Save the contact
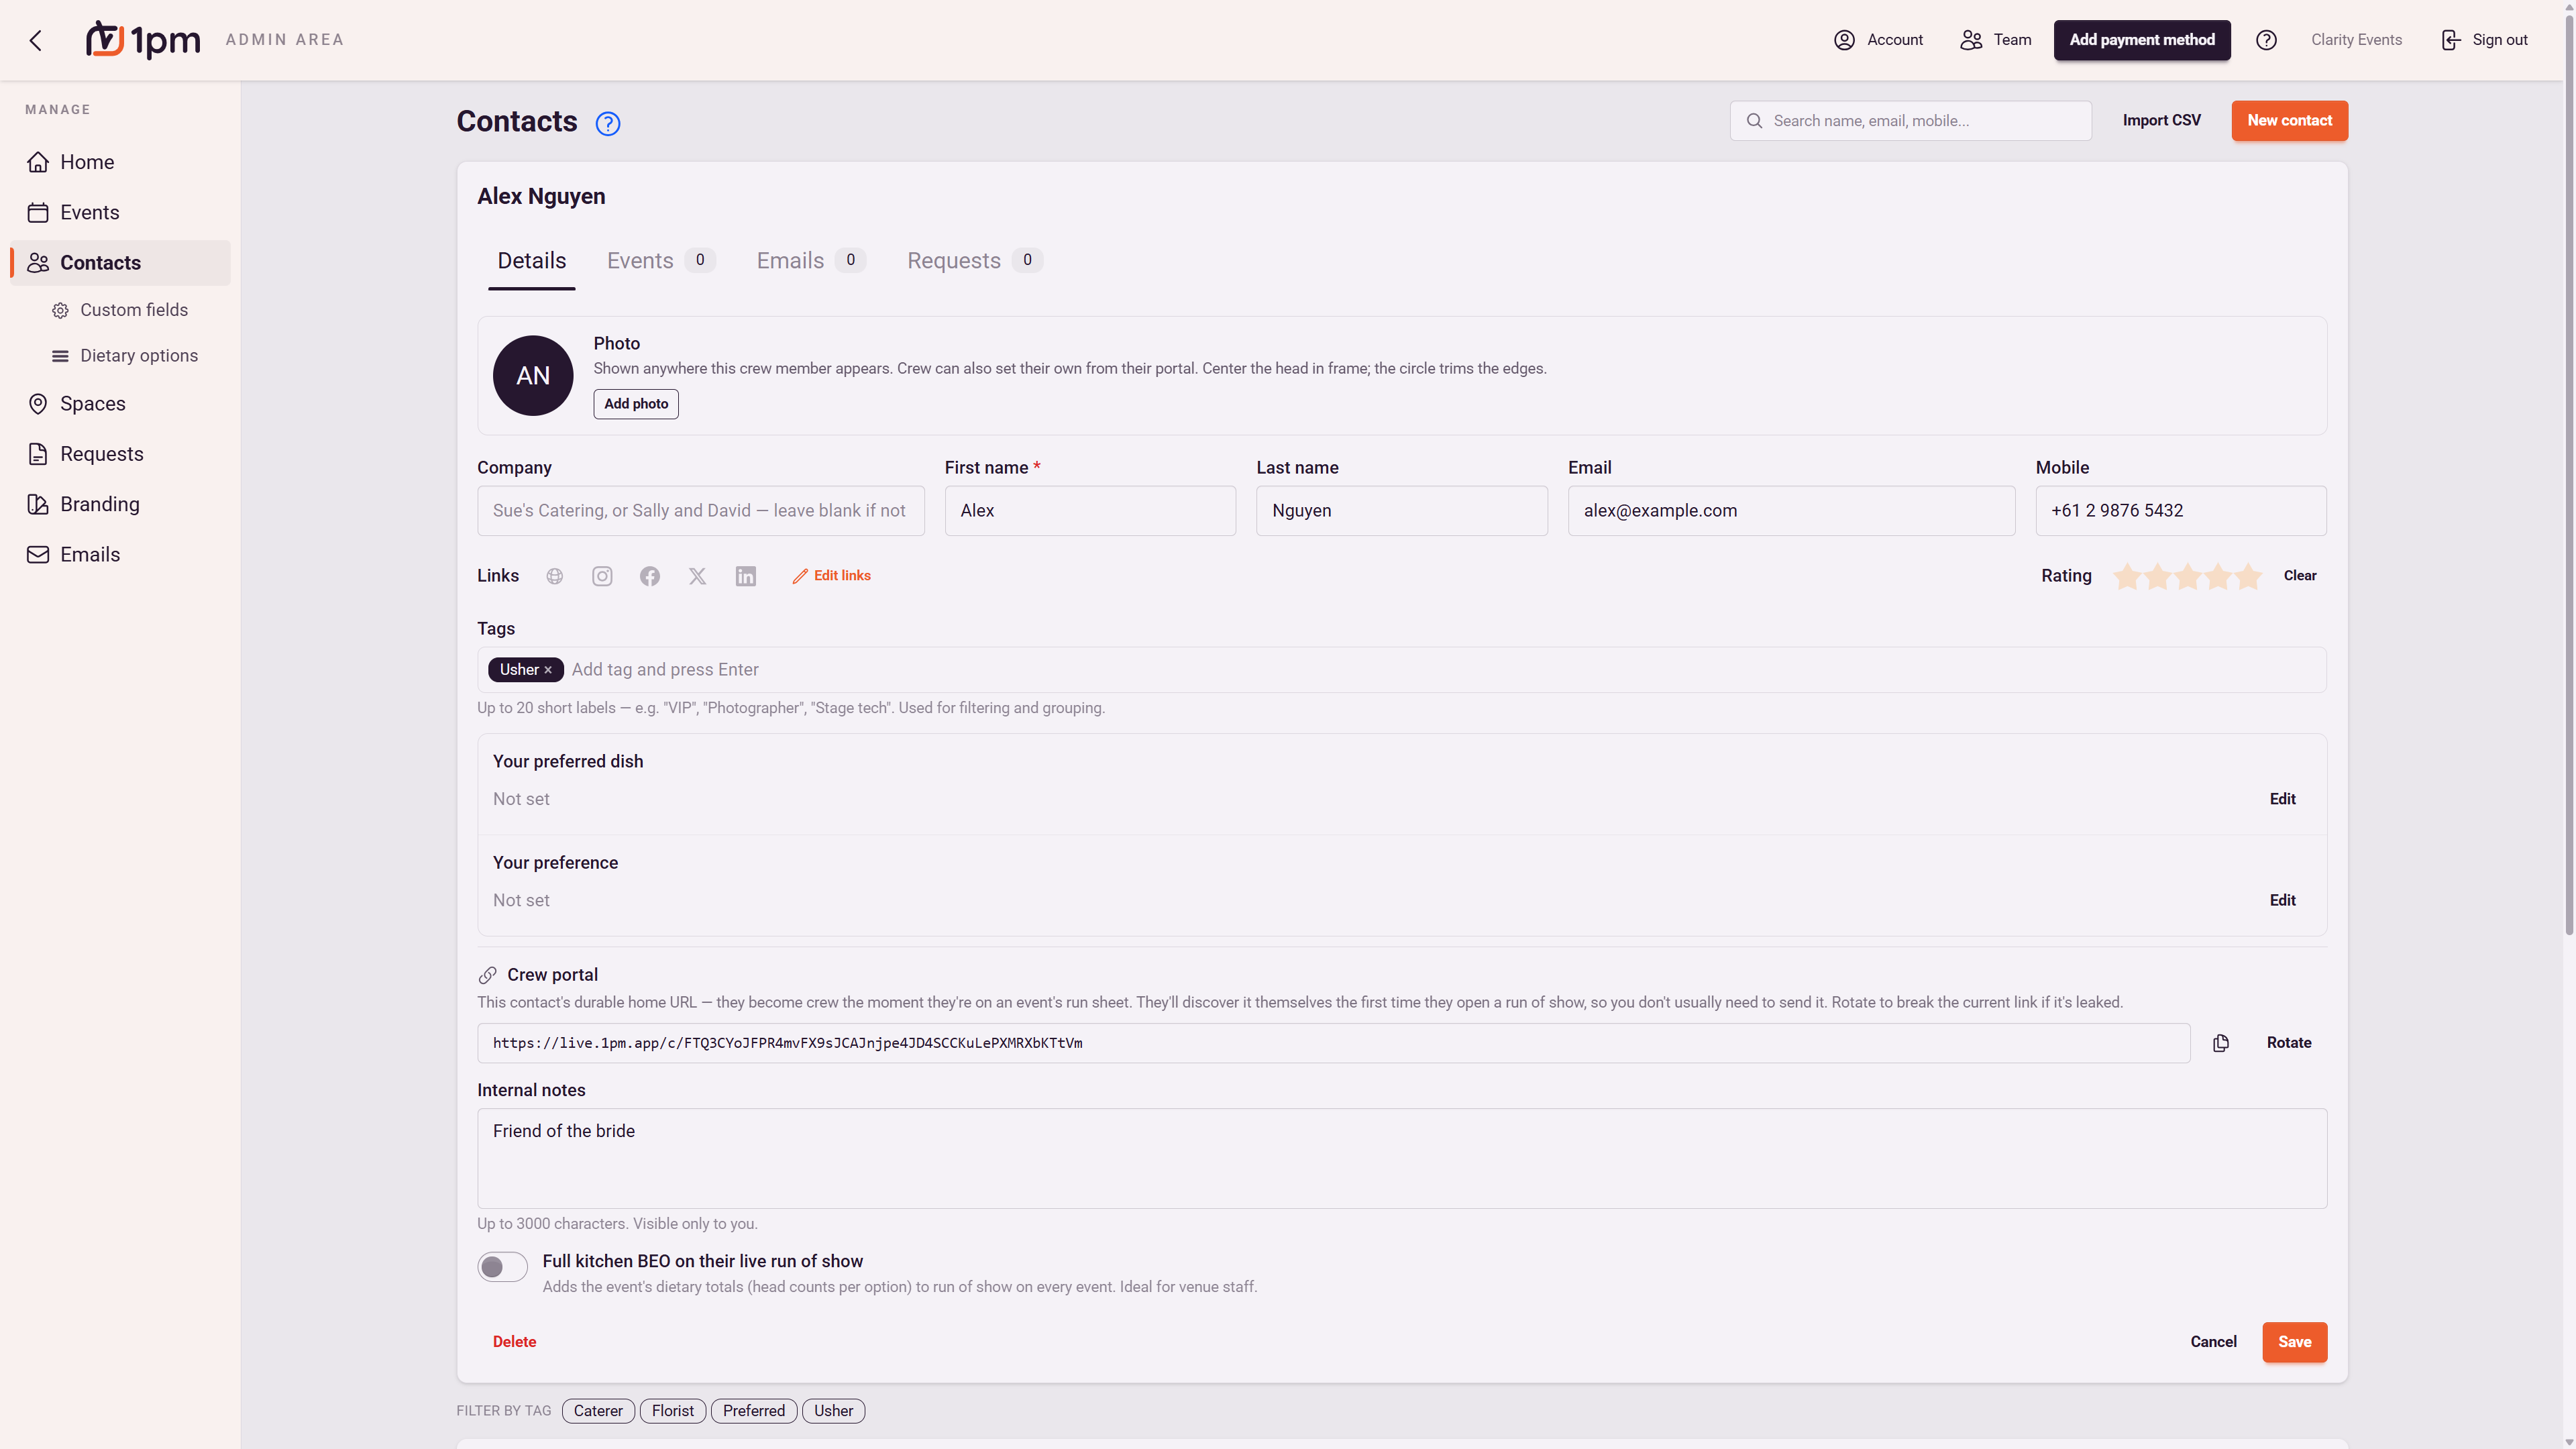 (x=2294, y=1342)
